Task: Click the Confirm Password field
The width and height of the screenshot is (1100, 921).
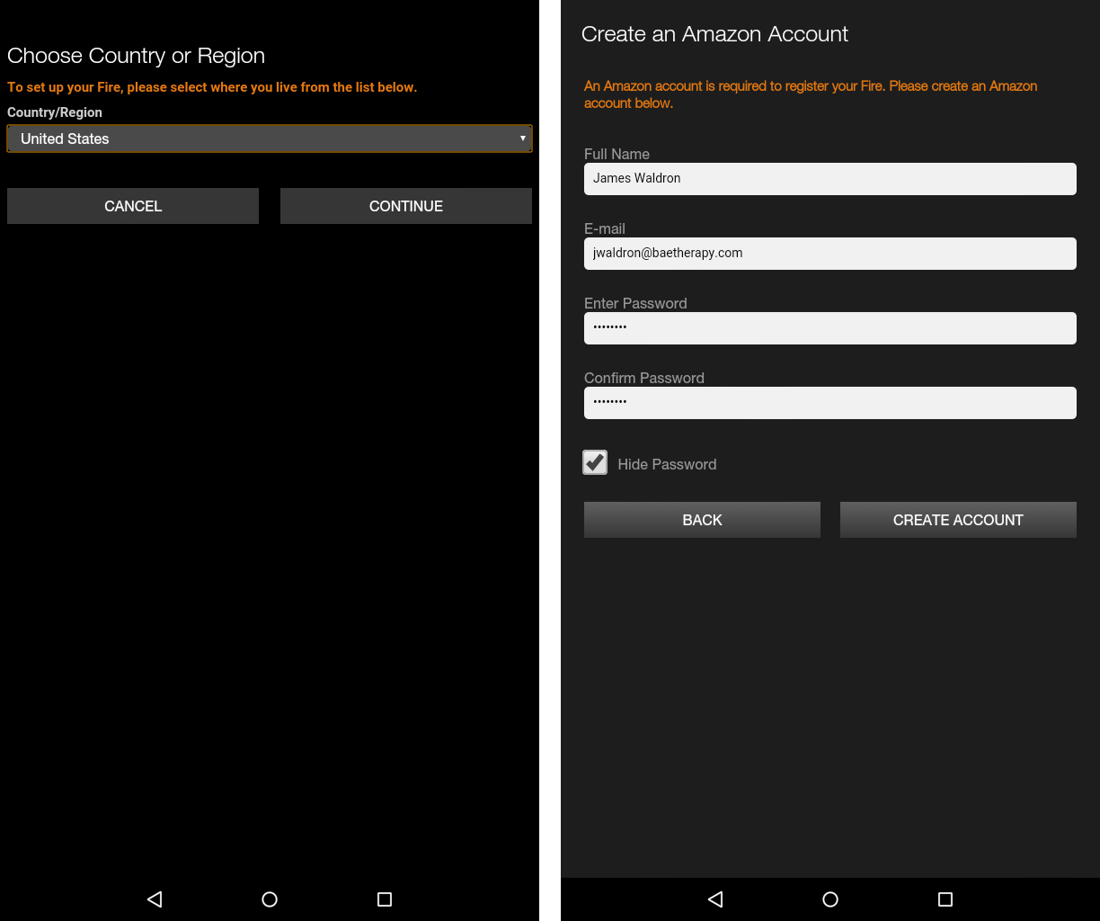Action: pos(830,402)
